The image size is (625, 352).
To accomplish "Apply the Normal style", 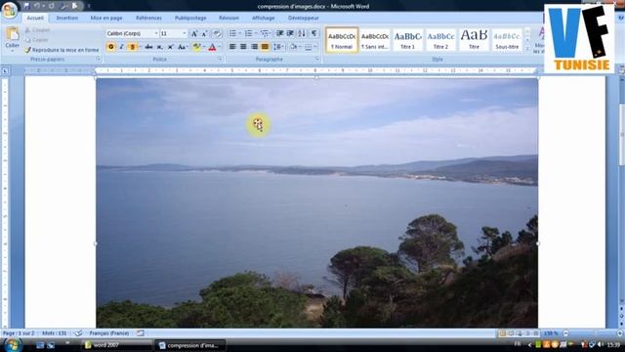I will (342, 40).
